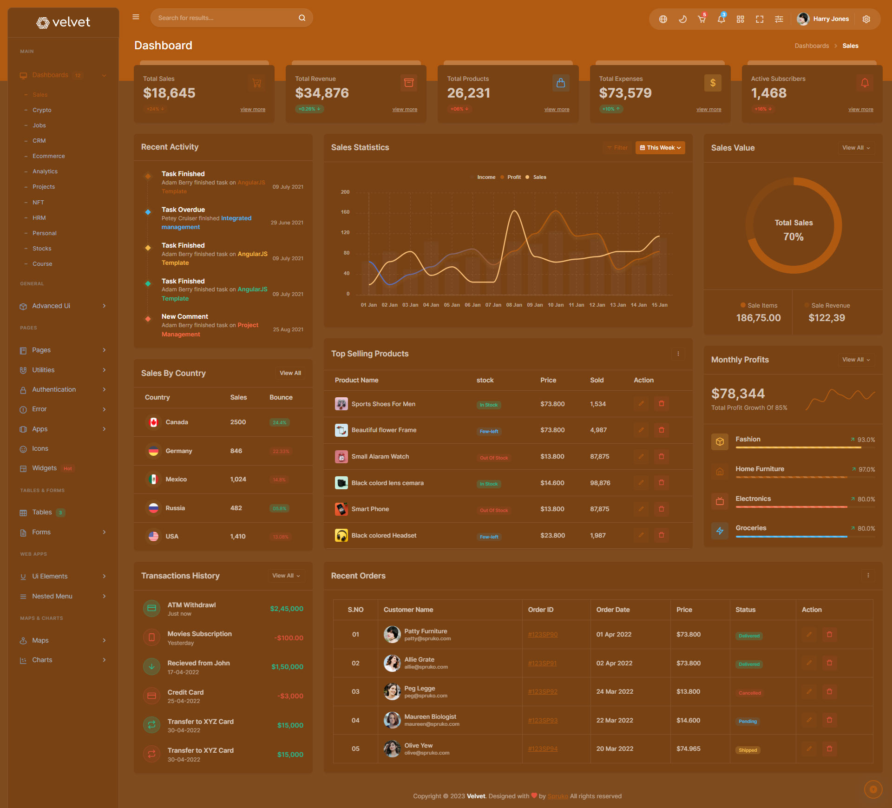Expand the Sales Value View All dropdown
The width and height of the screenshot is (892, 808).
856,148
